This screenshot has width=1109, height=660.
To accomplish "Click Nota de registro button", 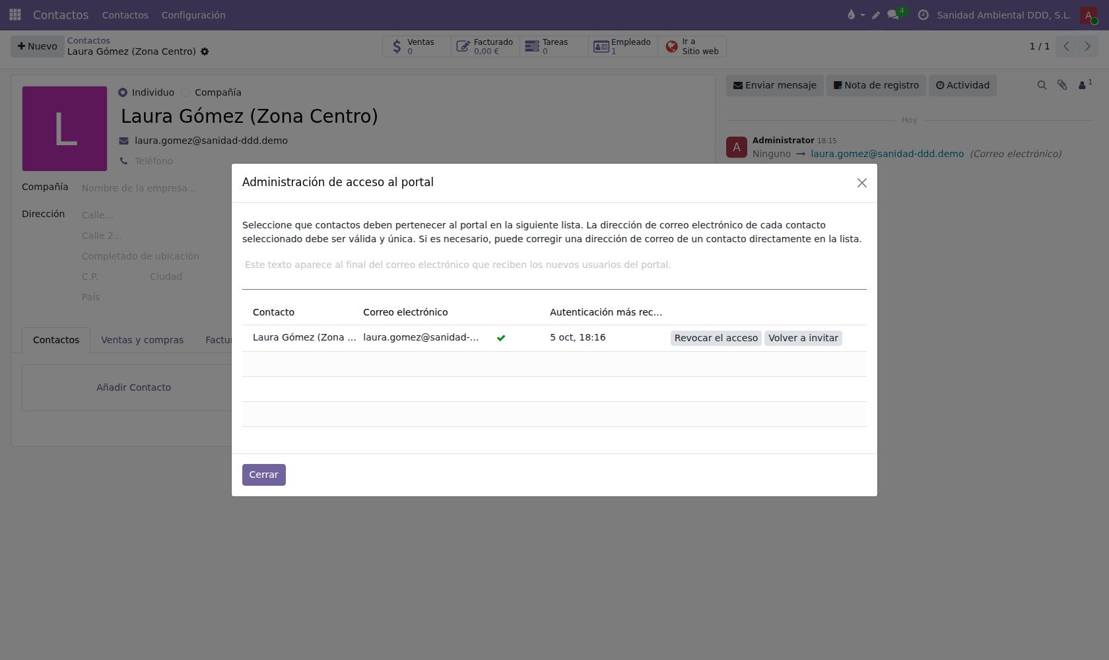I will [876, 85].
